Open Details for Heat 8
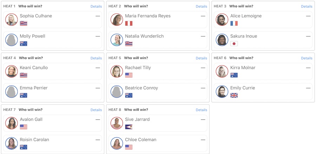Screen dimensions: 316x154 [x=202, y=110]
